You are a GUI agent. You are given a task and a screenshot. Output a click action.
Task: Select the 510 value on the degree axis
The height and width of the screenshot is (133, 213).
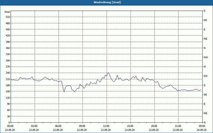(8, 17)
